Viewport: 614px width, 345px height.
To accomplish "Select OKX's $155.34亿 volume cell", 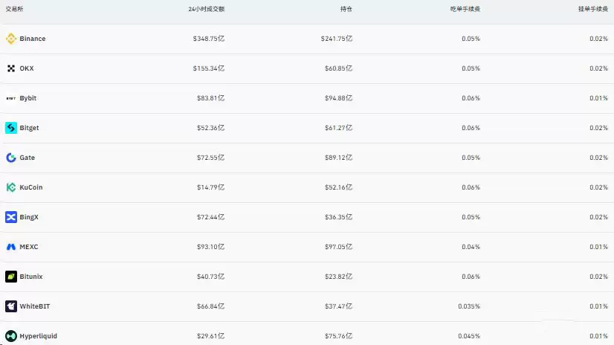I will coord(209,68).
